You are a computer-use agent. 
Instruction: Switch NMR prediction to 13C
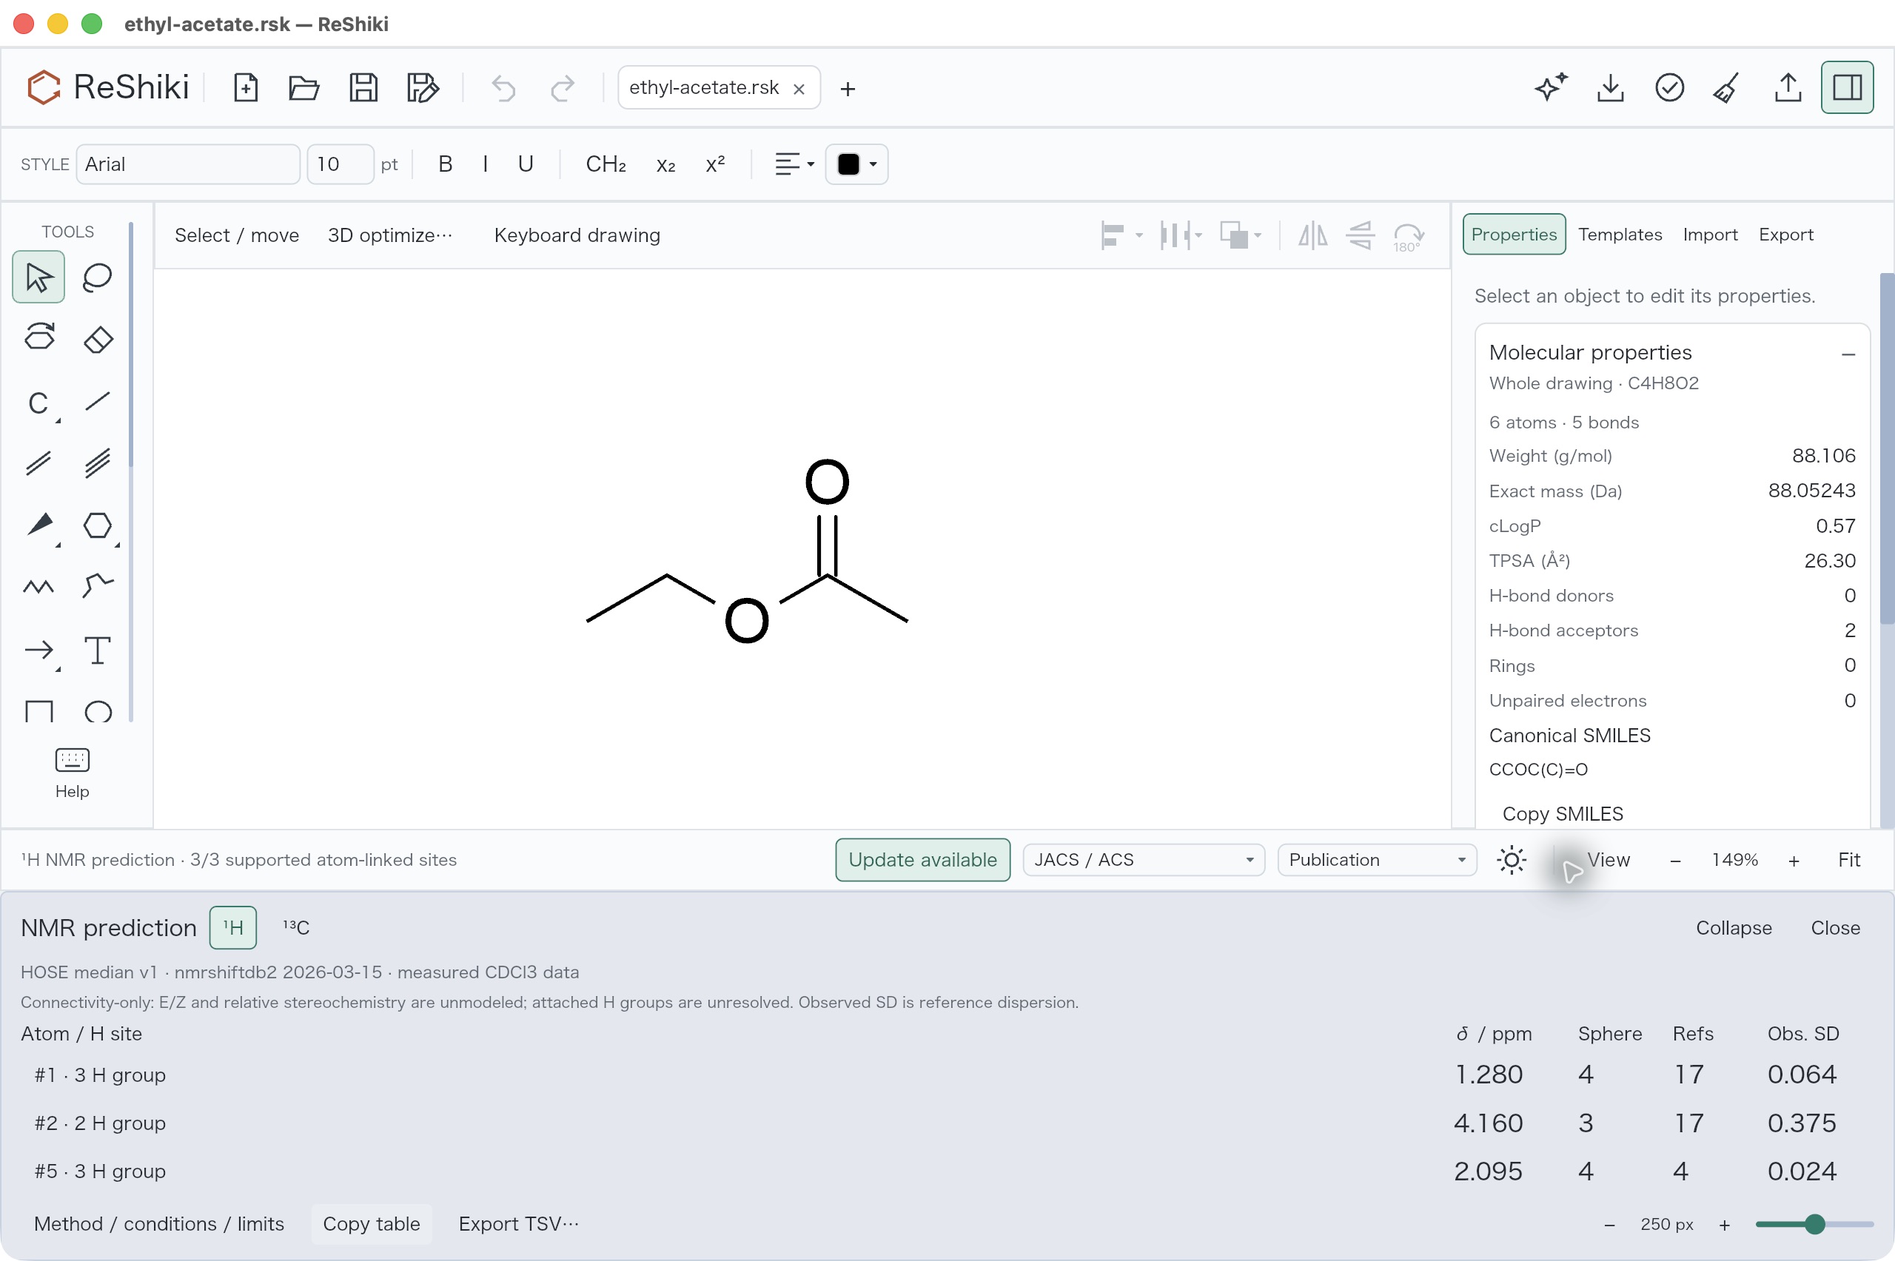pos(296,927)
